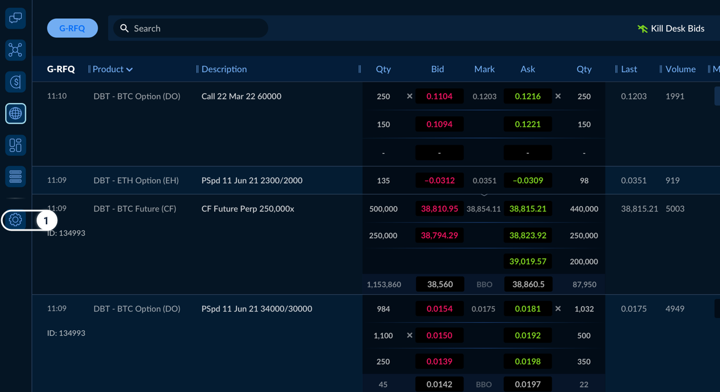Select the G-RFQ tab pill

pyautogui.click(x=72, y=28)
